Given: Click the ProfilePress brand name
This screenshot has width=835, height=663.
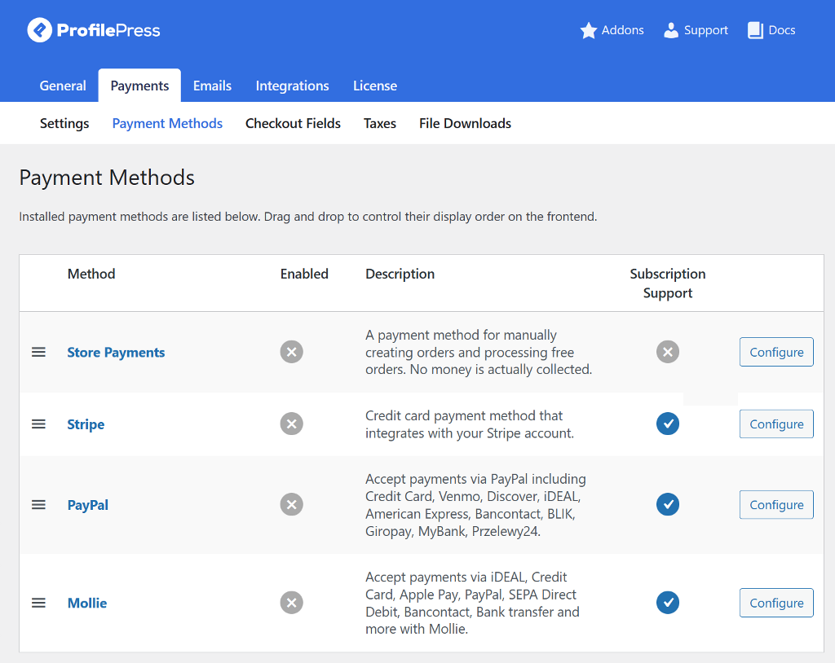Looking at the screenshot, I should (x=108, y=30).
